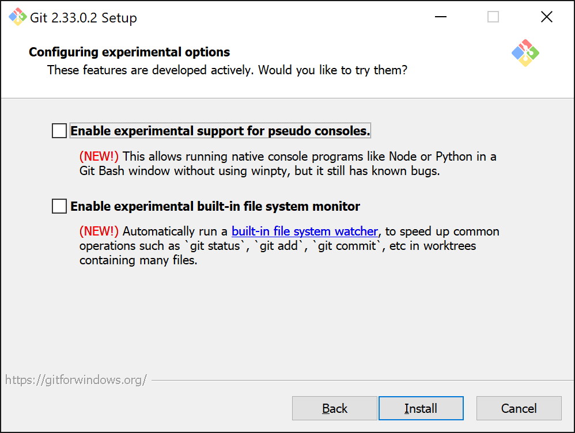Click the 'Git 2.33.0.2 Setup' title bar text
This screenshot has height=433, width=575.
84,18
